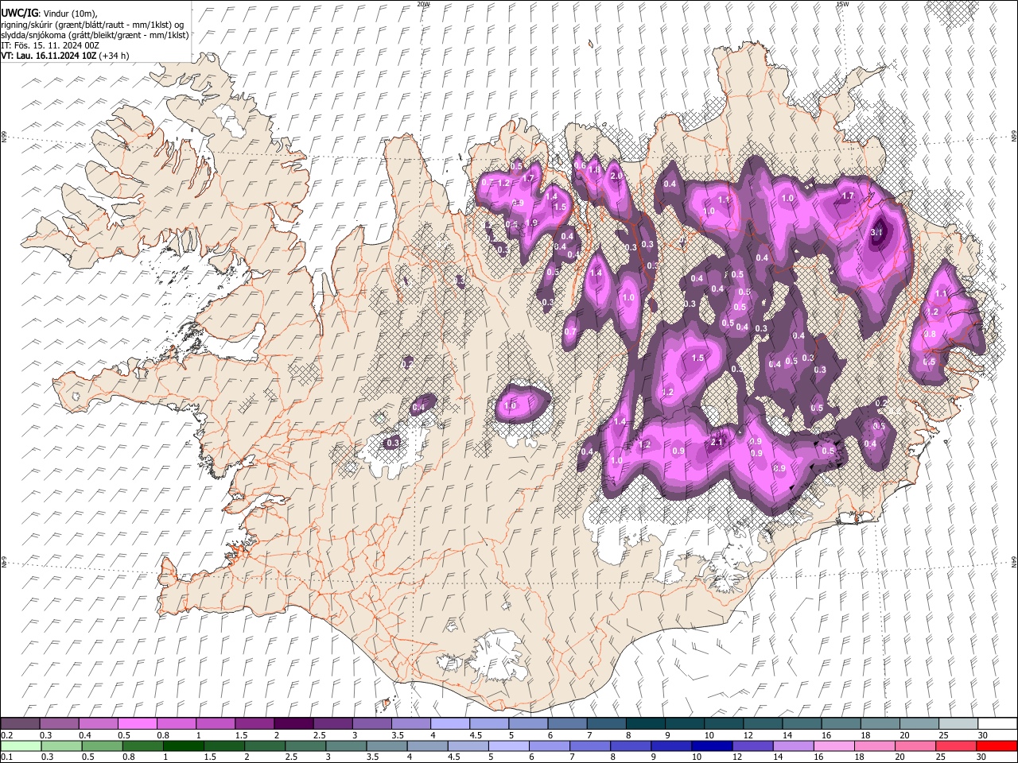Click the pale mint first swatch of the lower legend row
The height and width of the screenshot is (763, 1018).
(x=21, y=746)
